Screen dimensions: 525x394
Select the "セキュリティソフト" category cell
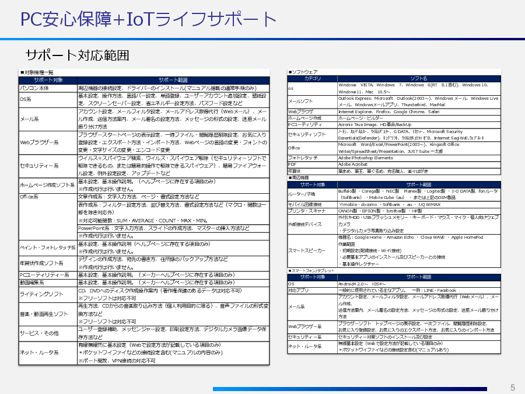pos(307,134)
